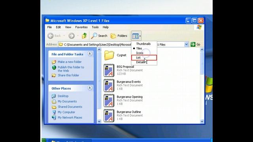The height and width of the screenshot is (142, 253).
Task: Click the Cygnet folder name
Action: coord(121,55)
